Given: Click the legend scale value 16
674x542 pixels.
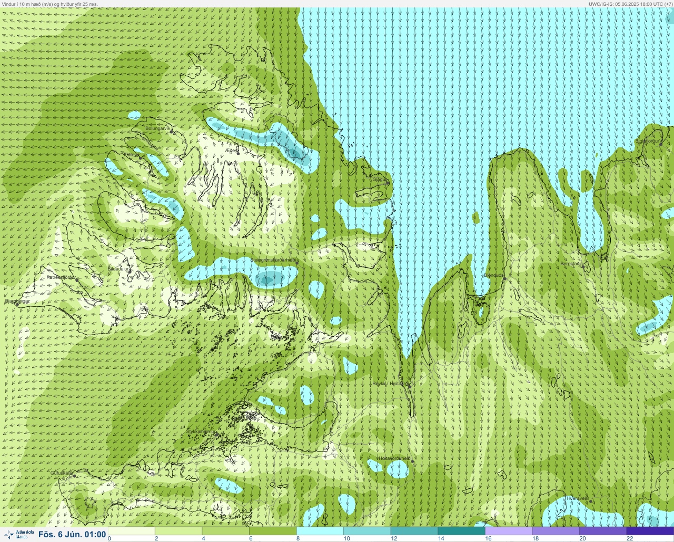Looking at the screenshot, I should coord(488,538).
